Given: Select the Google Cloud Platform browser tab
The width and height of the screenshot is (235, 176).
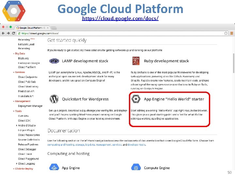Looking at the screenshot, I should 32,28.
